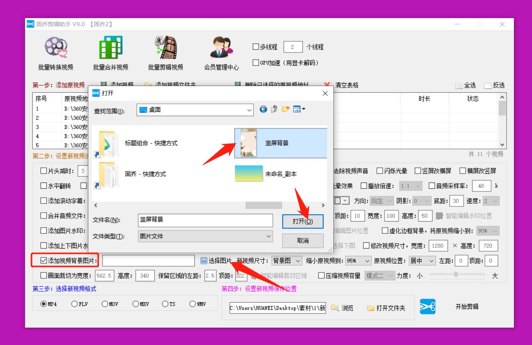Go back using the dialog's back arrow icon
Viewport: 532px width, 345px height.
[263, 109]
